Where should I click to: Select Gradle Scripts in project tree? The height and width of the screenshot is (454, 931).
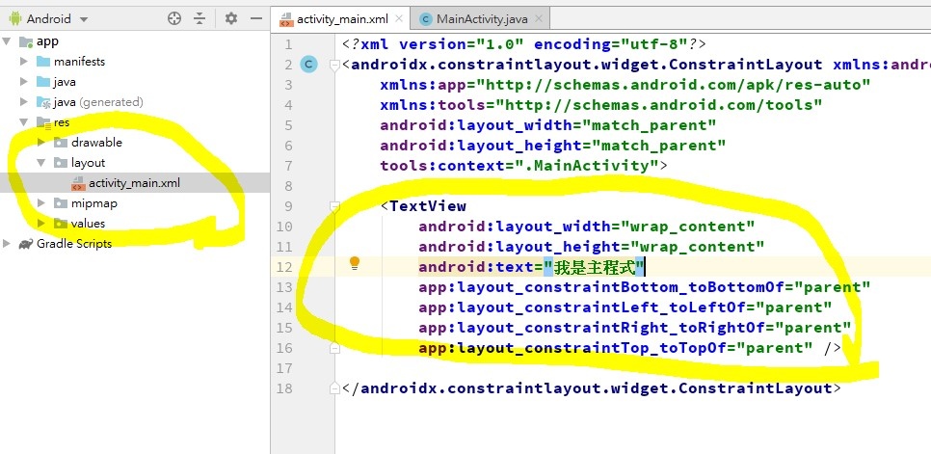74,243
